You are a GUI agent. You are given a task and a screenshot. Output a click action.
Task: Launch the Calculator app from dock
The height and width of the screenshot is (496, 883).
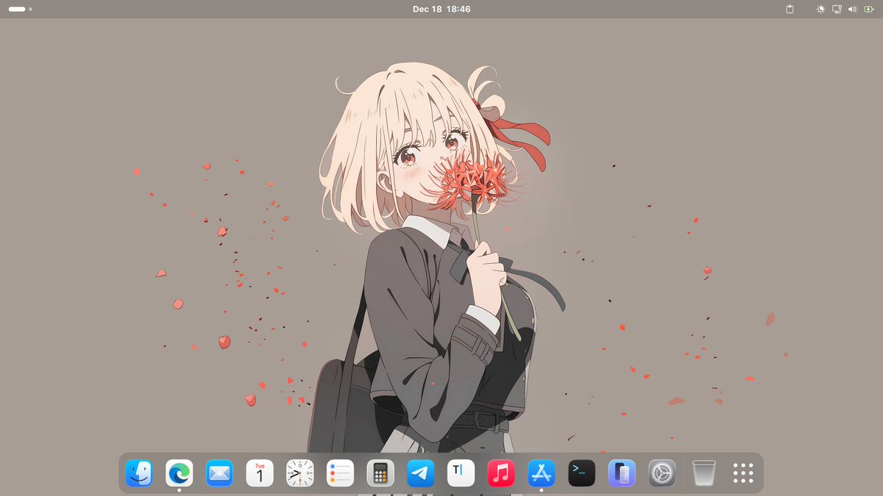pos(380,473)
